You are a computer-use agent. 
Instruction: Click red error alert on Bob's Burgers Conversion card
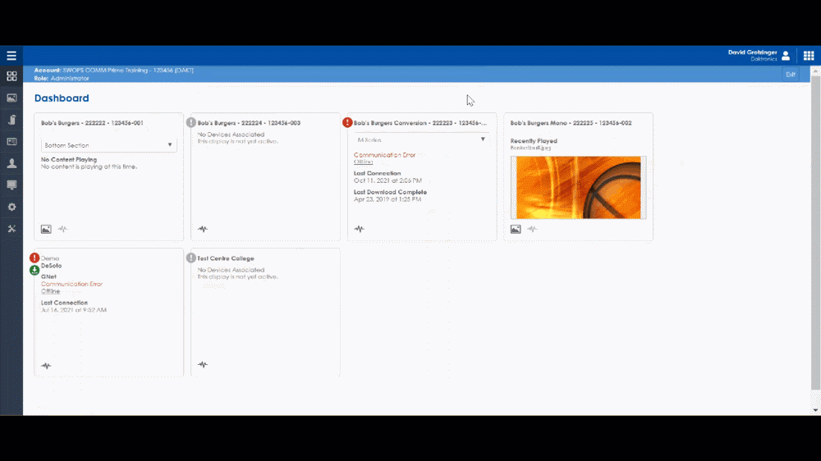click(347, 122)
